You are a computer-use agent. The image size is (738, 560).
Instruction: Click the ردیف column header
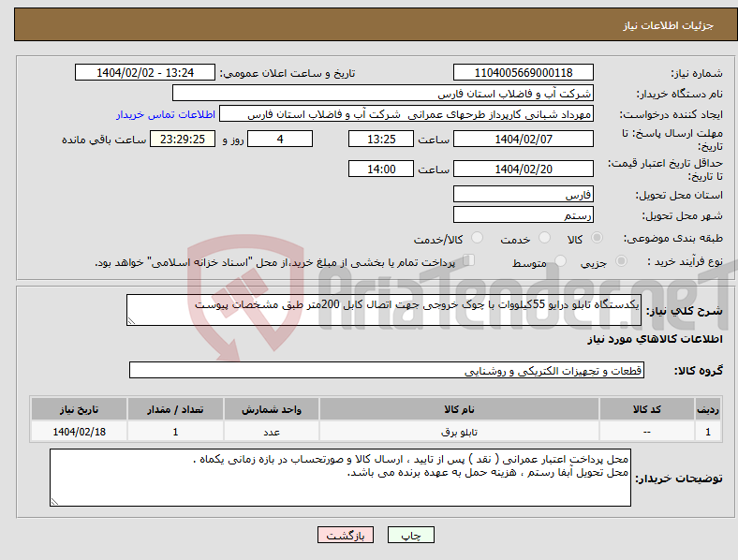point(707,409)
